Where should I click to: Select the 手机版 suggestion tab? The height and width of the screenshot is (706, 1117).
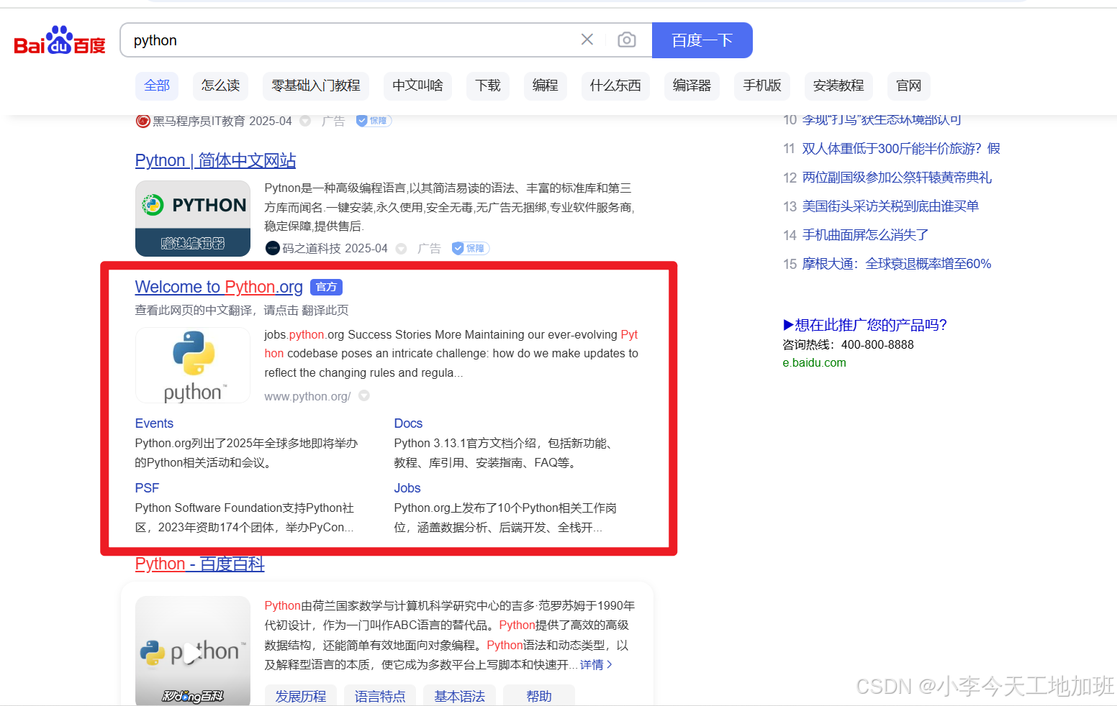[762, 86]
